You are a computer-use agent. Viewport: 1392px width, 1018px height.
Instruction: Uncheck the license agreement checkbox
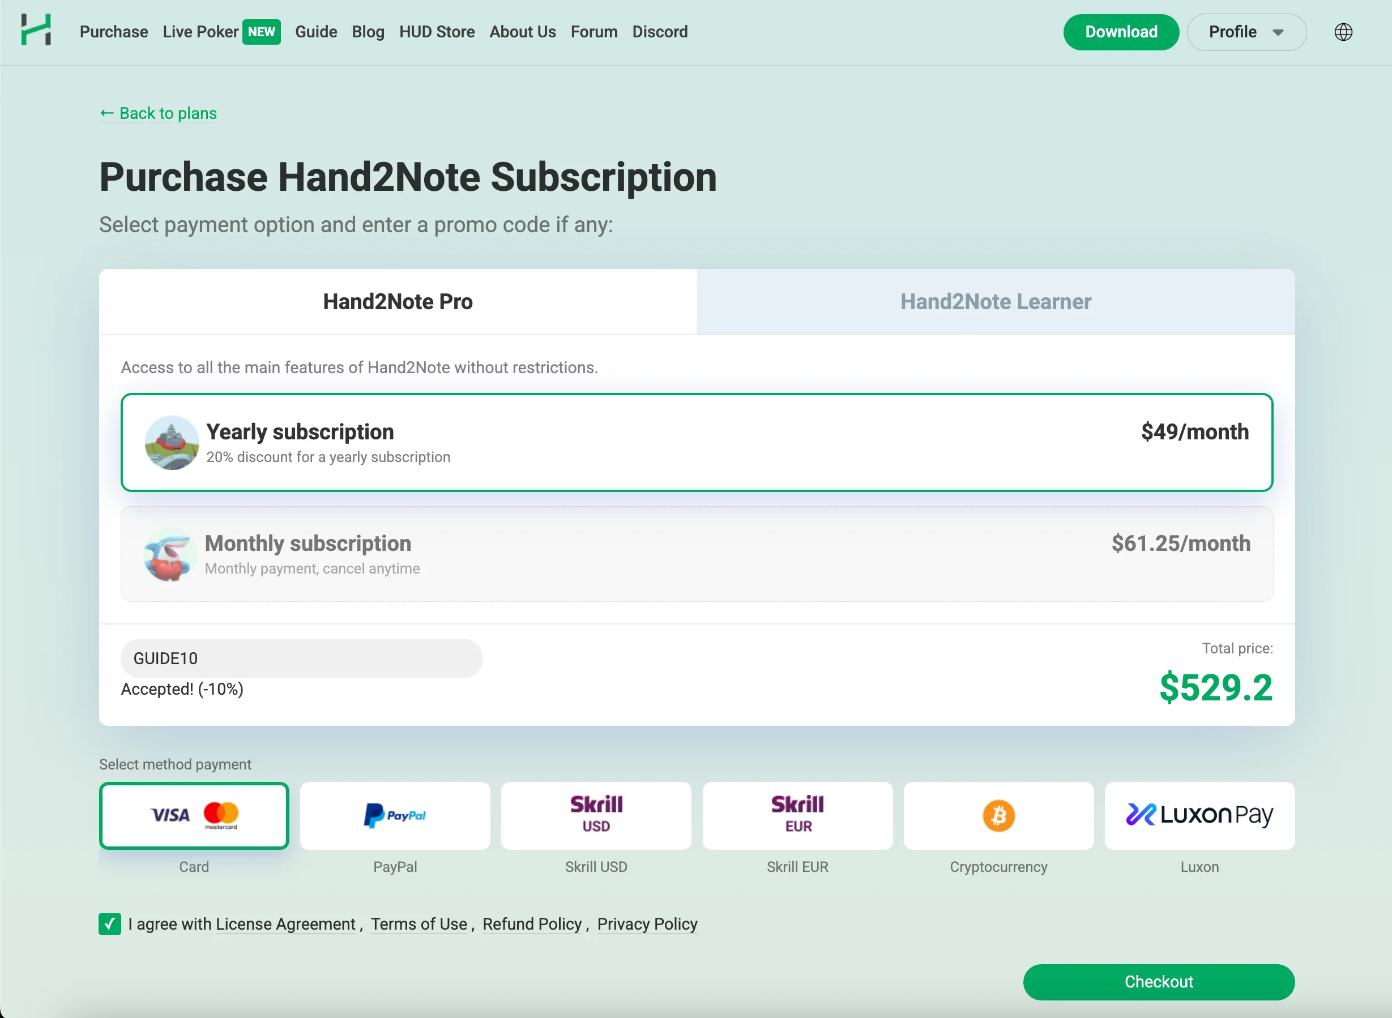pyautogui.click(x=110, y=923)
